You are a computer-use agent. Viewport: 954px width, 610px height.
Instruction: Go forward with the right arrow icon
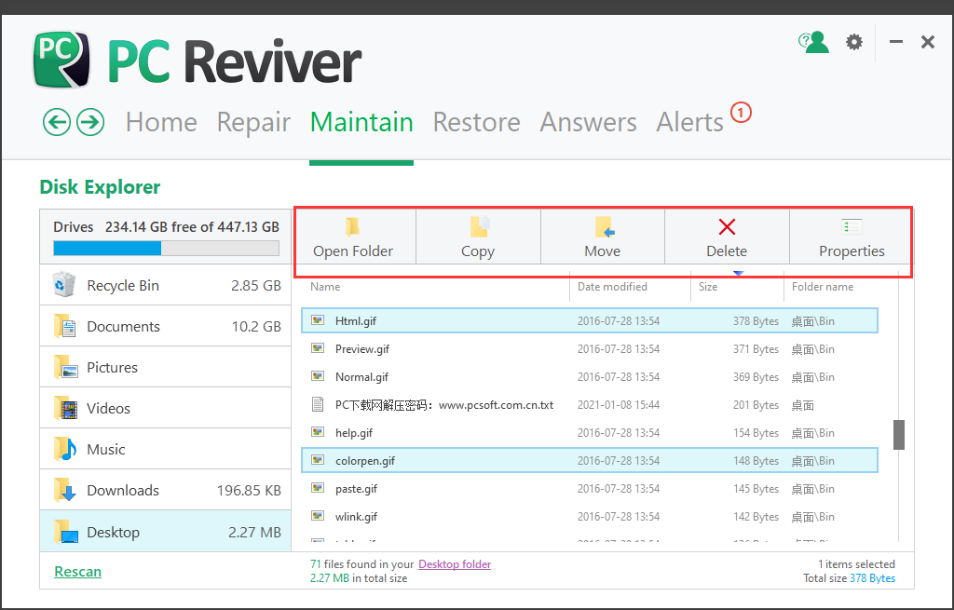pyautogui.click(x=90, y=122)
